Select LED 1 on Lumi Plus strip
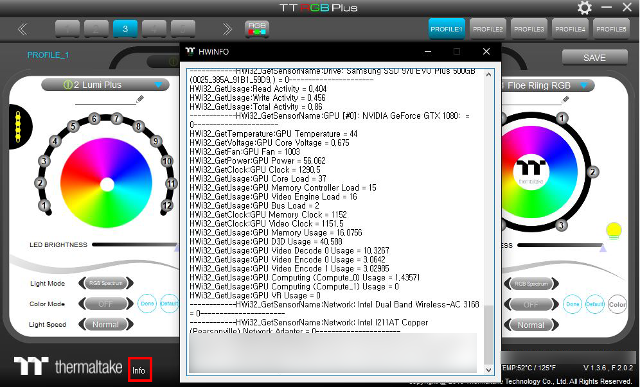The image size is (640, 387). point(44,205)
